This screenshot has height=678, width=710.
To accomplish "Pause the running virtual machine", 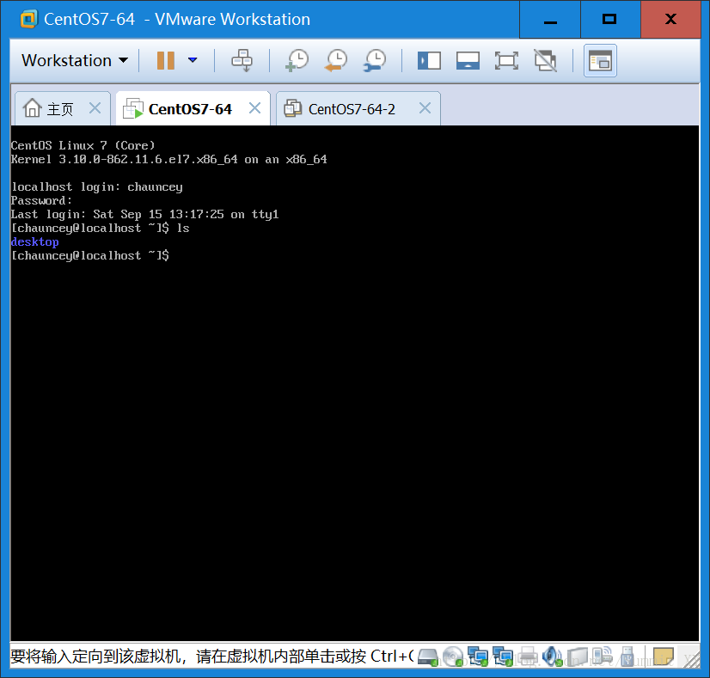I will (x=166, y=60).
